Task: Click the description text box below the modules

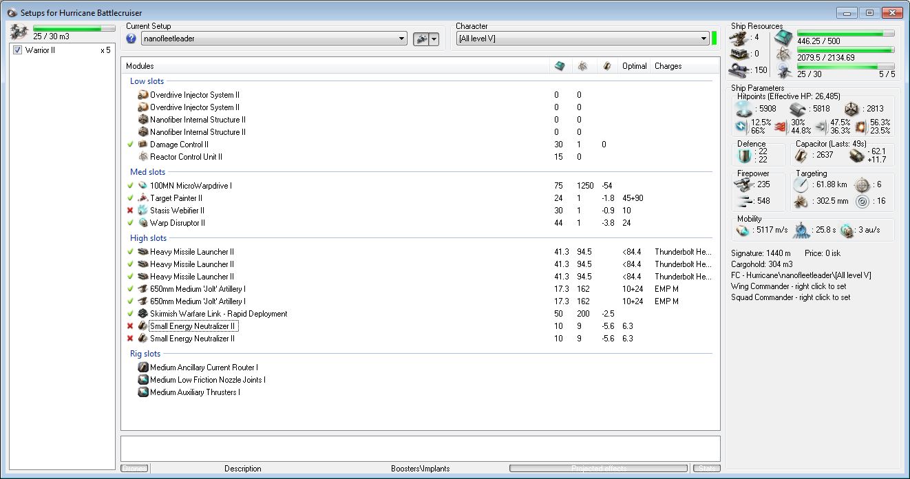Action: click(x=421, y=448)
